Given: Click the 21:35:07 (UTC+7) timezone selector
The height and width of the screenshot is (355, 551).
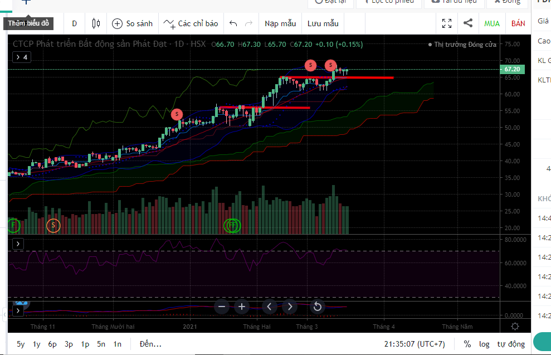Looking at the screenshot, I should (415, 344).
